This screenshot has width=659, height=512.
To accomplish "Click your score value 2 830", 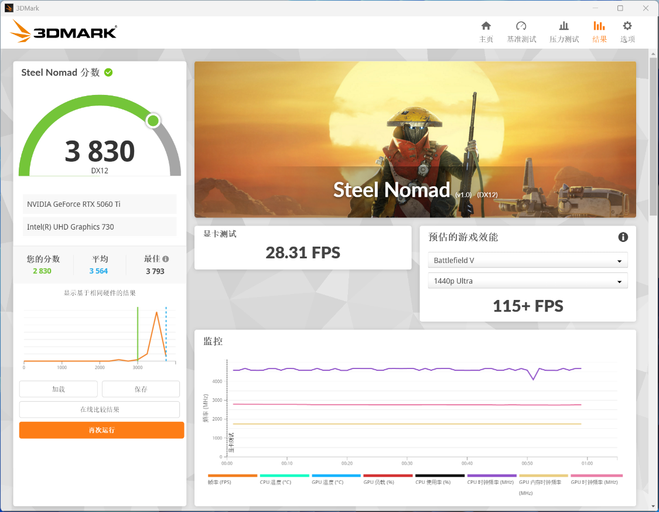I will [x=42, y=271].
